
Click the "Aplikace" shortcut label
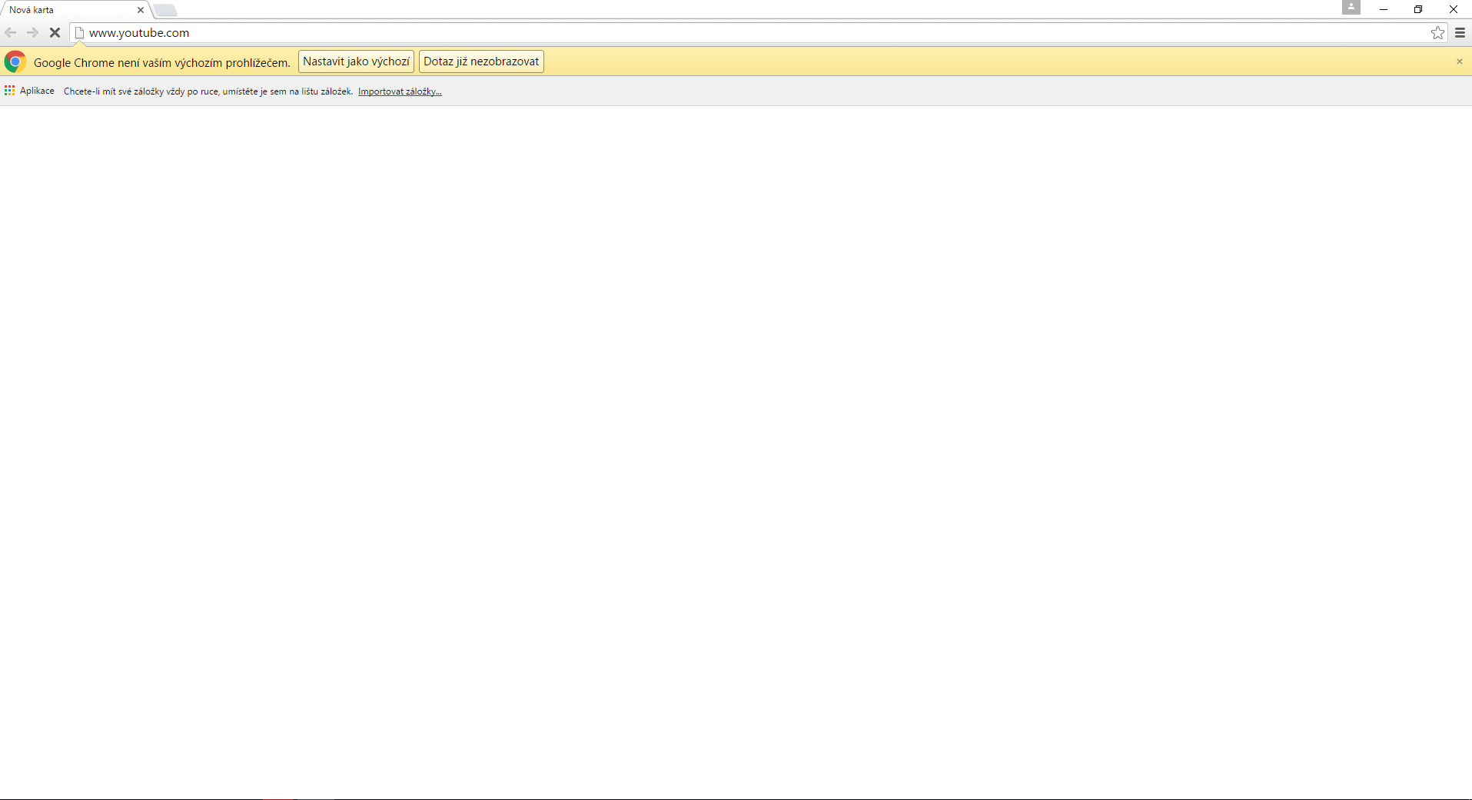36,90
